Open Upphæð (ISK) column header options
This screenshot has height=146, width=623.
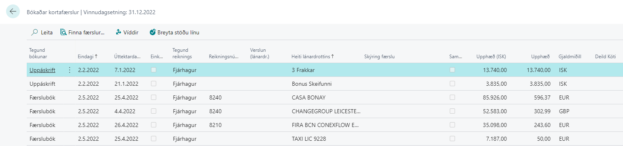click(491, 57)
